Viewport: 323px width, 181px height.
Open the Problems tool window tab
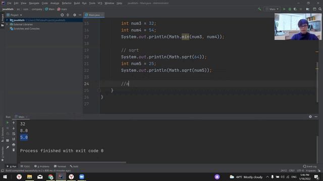point(42,166)
